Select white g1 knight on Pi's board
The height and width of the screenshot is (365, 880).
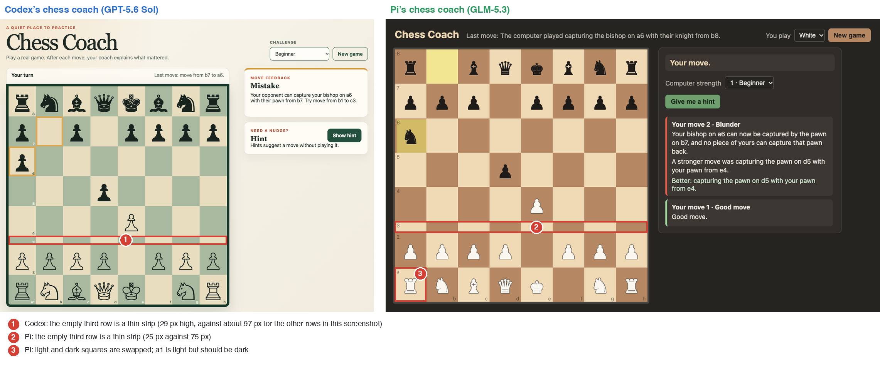point(600,286)
